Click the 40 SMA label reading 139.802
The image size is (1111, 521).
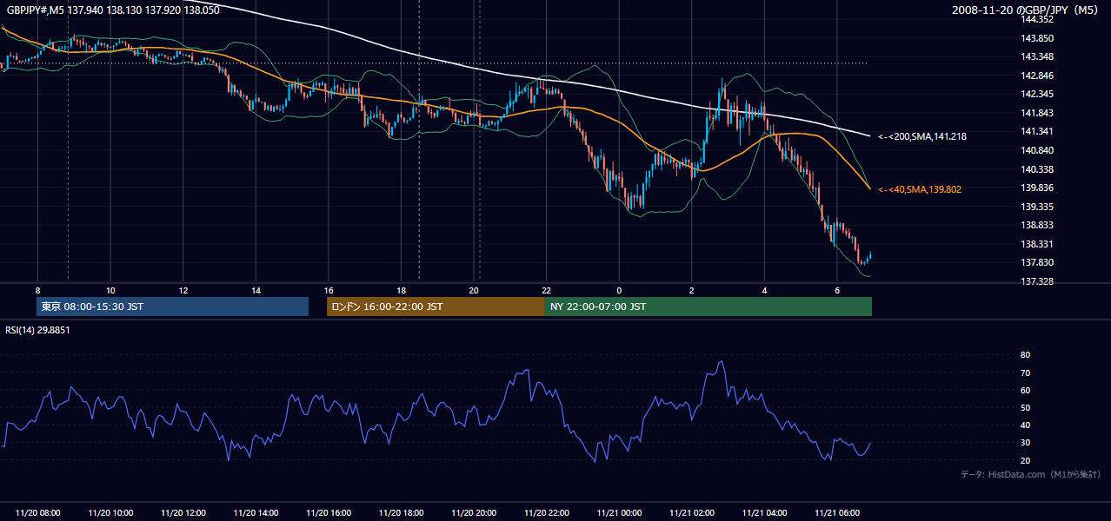pyautogui.click(x=920, y=189)
